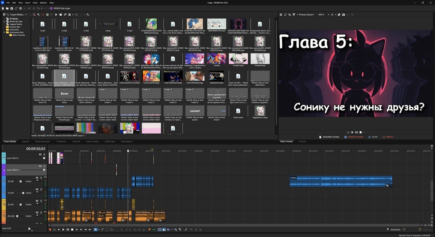
Task: Switch to the Video FX tab
Action: (76, 142)
